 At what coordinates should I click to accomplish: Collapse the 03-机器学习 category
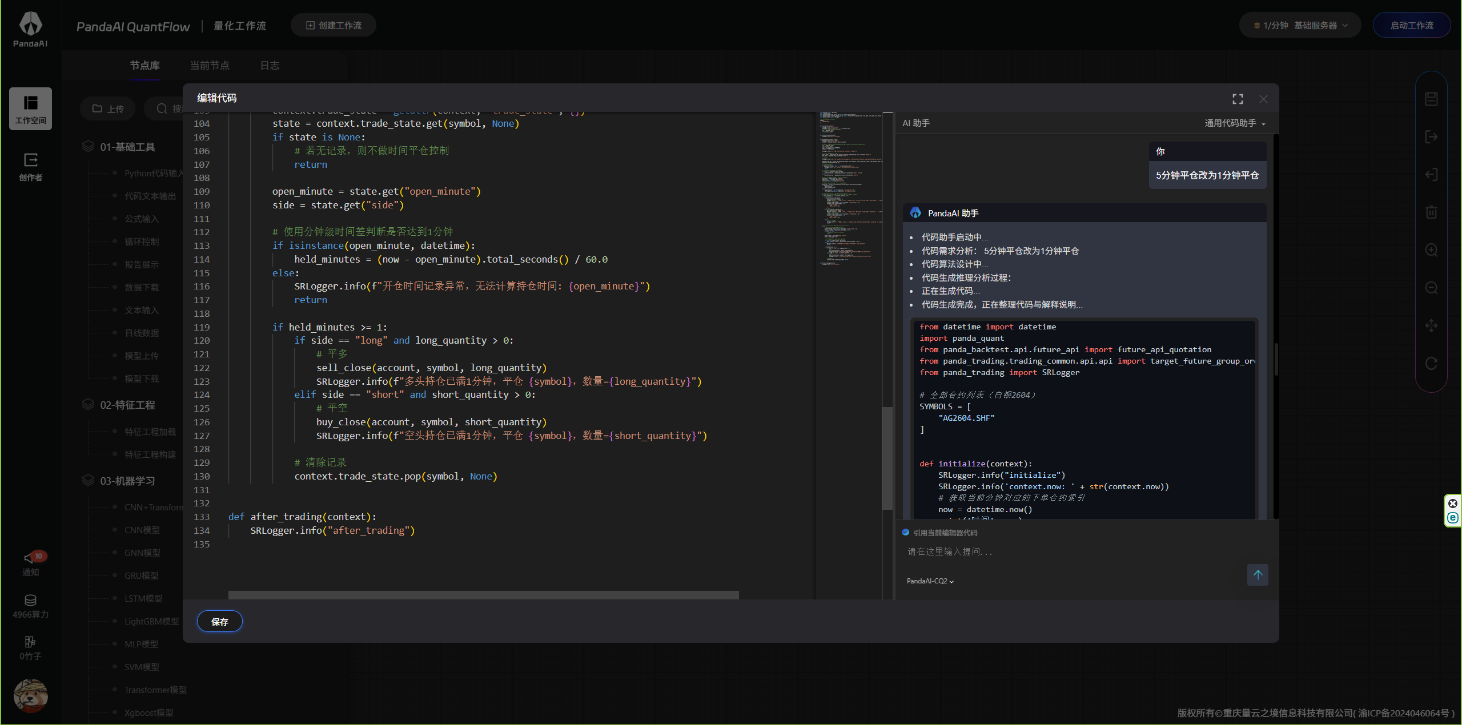click(127, 481)
